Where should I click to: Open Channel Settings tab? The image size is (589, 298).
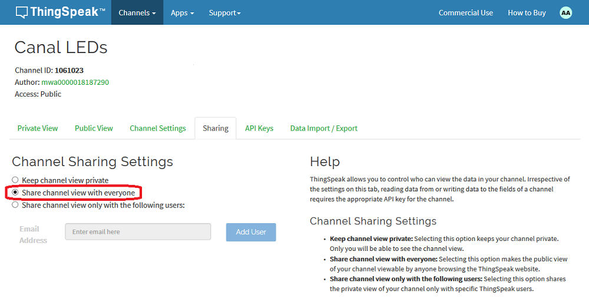pyautogui.click(x=158, y=128)
